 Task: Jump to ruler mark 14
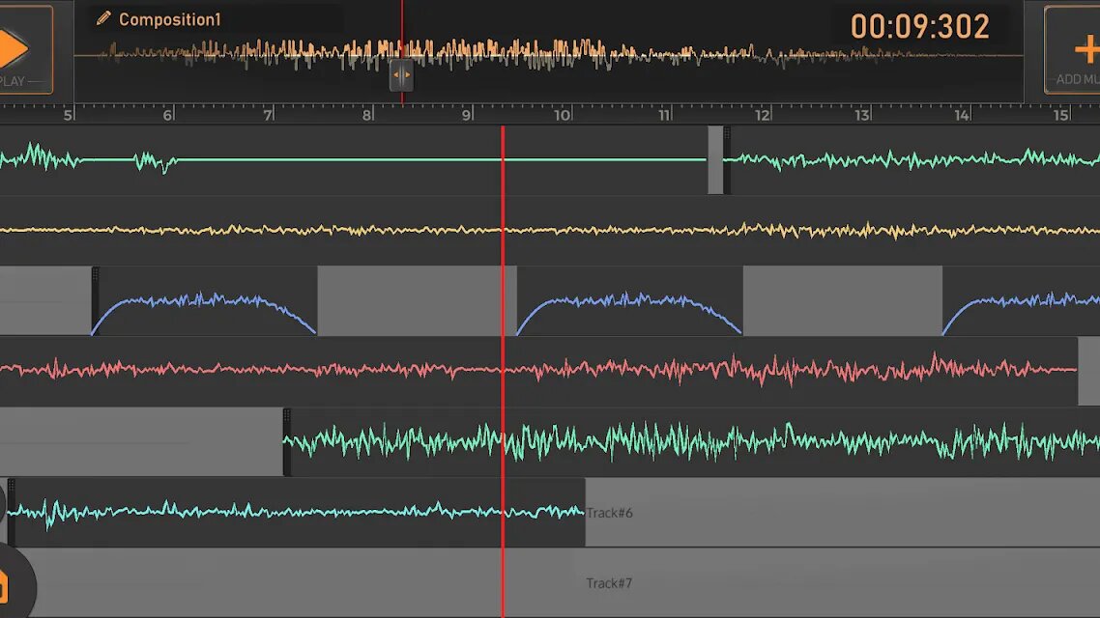pos(962,115)
